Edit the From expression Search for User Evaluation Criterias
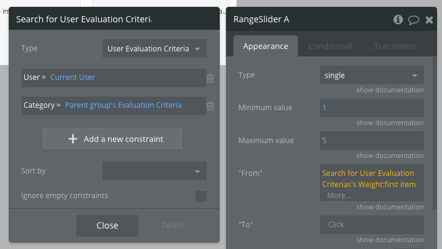 pos(369,178)
